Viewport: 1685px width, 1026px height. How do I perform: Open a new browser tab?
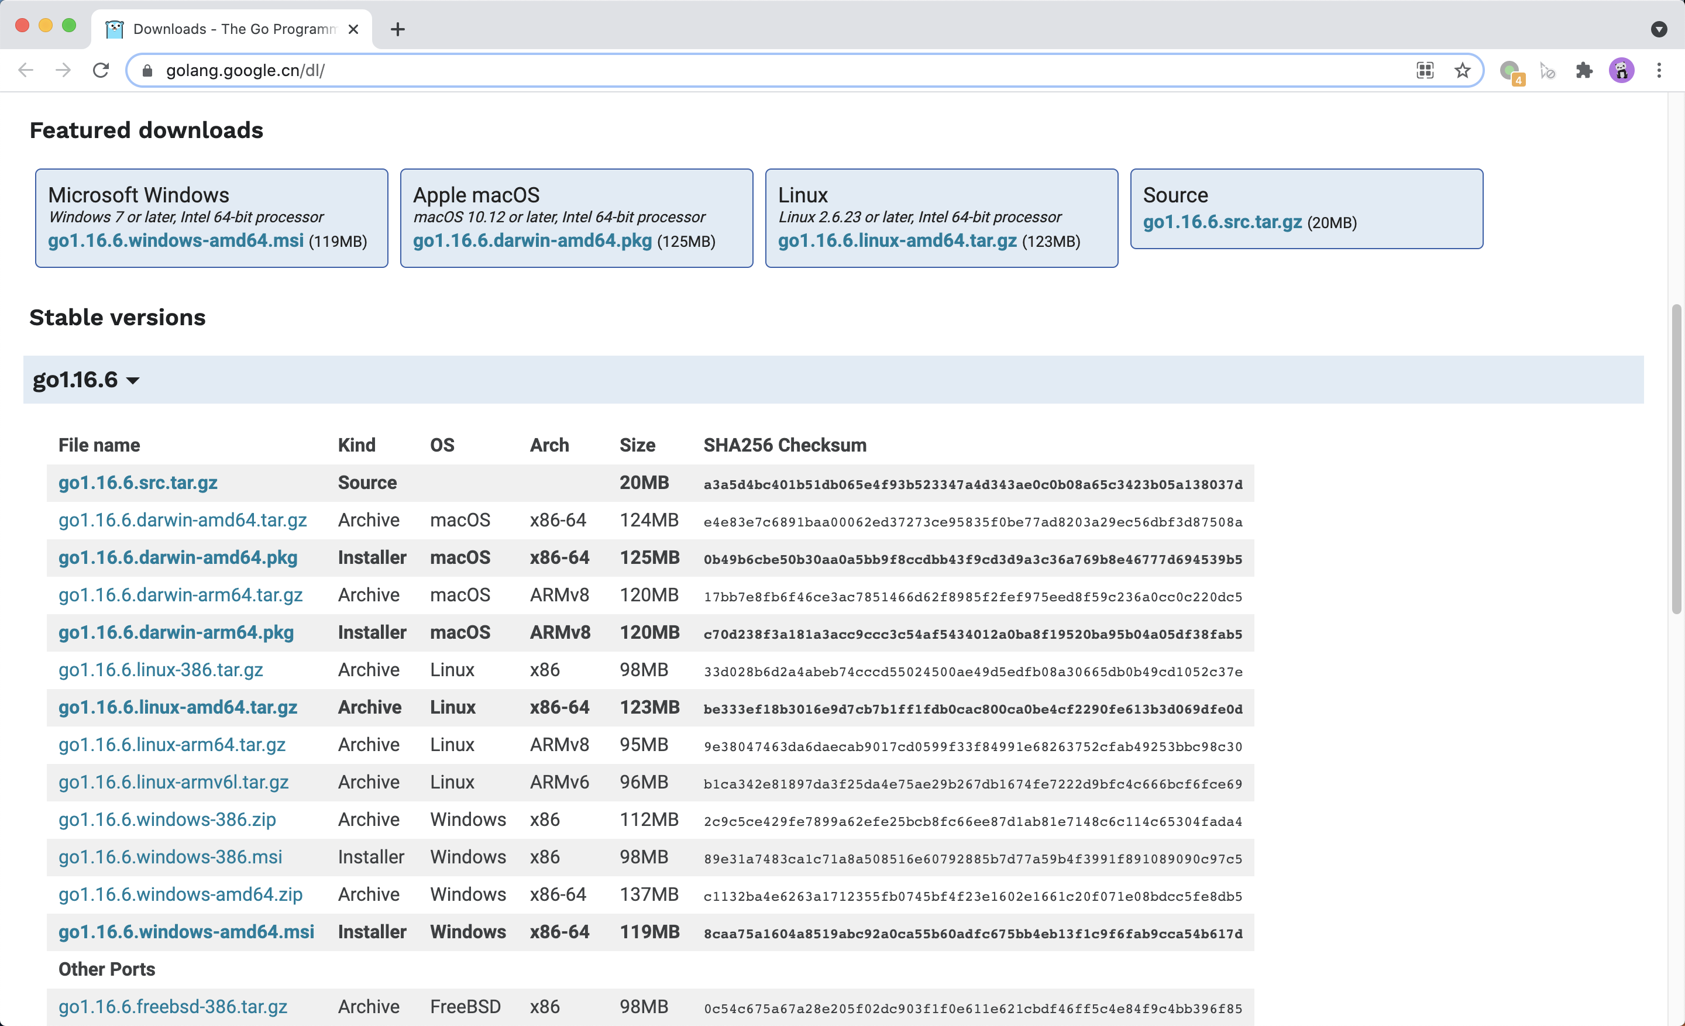397,29
